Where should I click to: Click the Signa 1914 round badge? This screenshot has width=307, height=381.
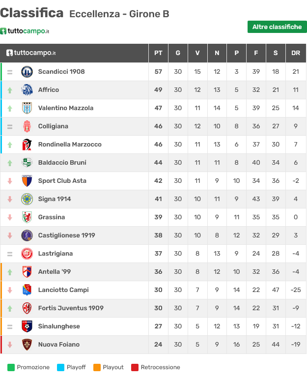tap(27, 199)
